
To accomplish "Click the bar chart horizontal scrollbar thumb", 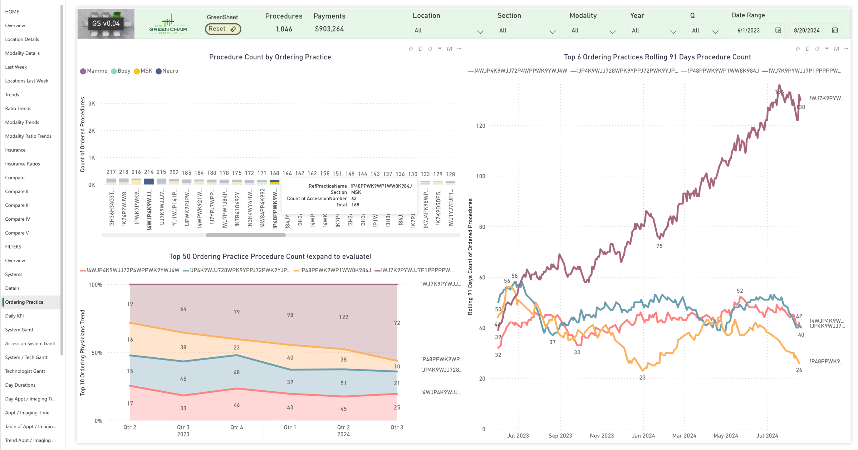I will click(245, 235).
